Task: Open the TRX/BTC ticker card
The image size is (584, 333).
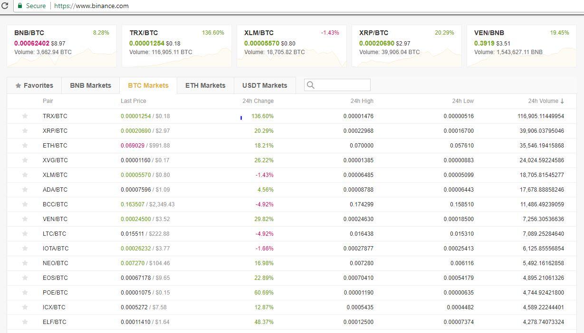Action: pyautogui.click(x=177, y=46)
